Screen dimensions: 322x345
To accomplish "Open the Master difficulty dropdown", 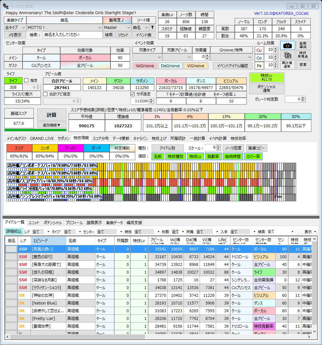I will pyautogui.click(x=117, y=28).
